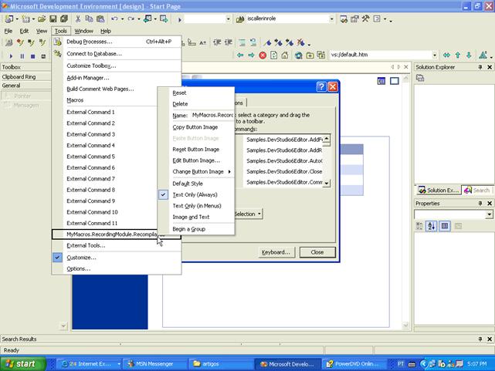
Task: Click the debug Start play icon
Action: (11, 56)
